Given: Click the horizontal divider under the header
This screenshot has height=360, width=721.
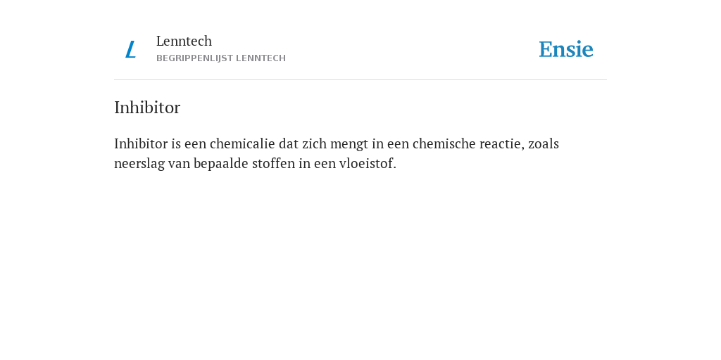Looking at the screenshot, I should coord(360,80).
